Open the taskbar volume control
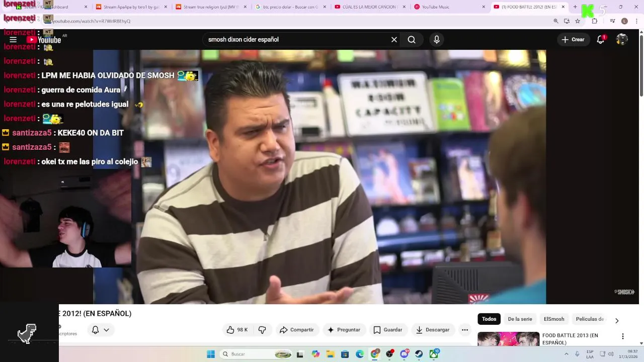 pyautogui.click(x=611, y=354)
